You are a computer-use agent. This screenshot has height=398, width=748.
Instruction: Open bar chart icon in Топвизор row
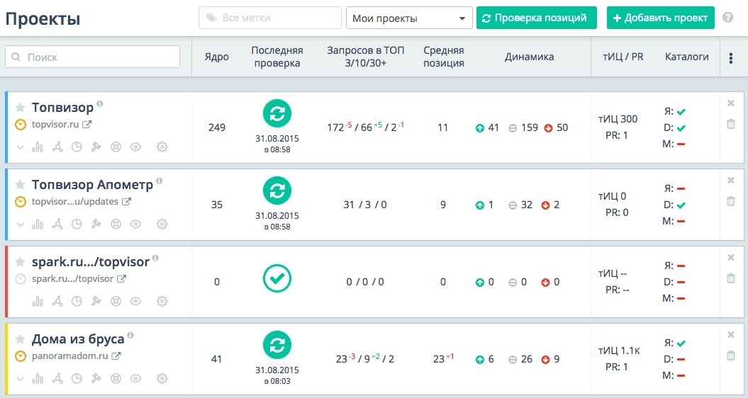(38, 147)
